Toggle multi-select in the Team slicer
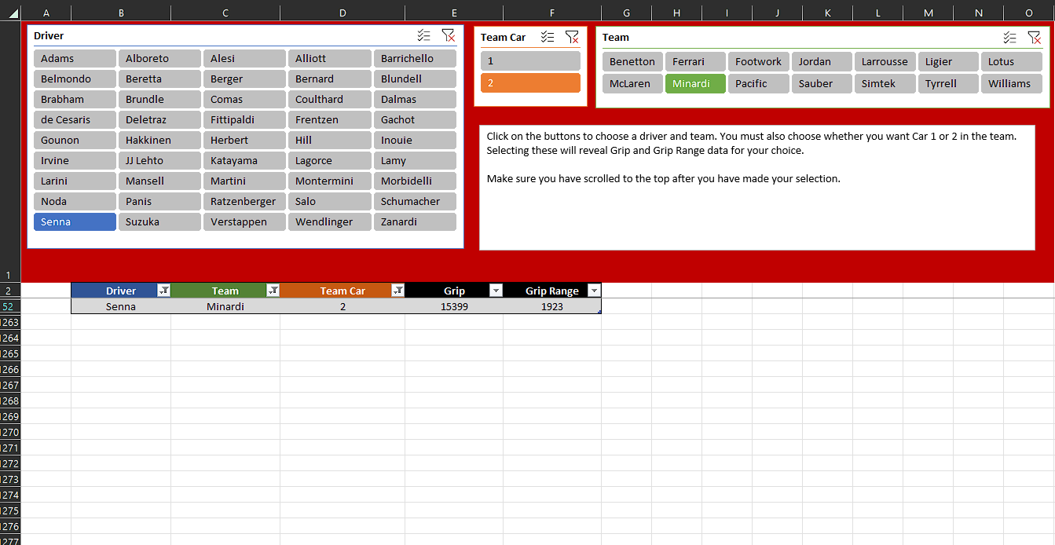This screenshot has height=545, width=1055. 1010,37
